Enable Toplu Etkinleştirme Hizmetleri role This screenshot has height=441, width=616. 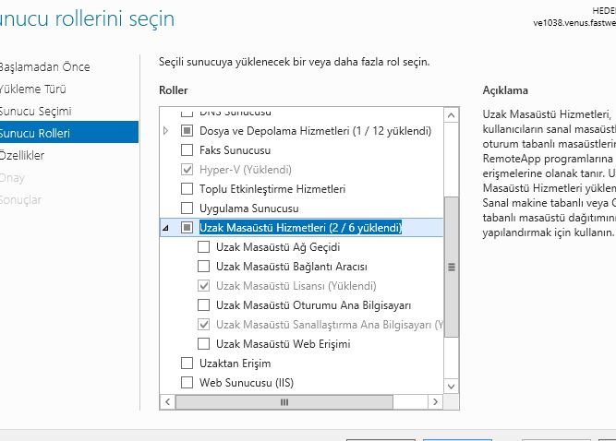click(187, 188)
